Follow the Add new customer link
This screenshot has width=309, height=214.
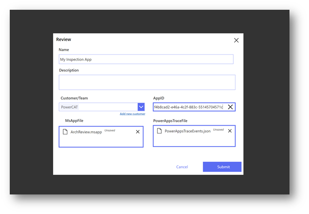coord(132,114)
